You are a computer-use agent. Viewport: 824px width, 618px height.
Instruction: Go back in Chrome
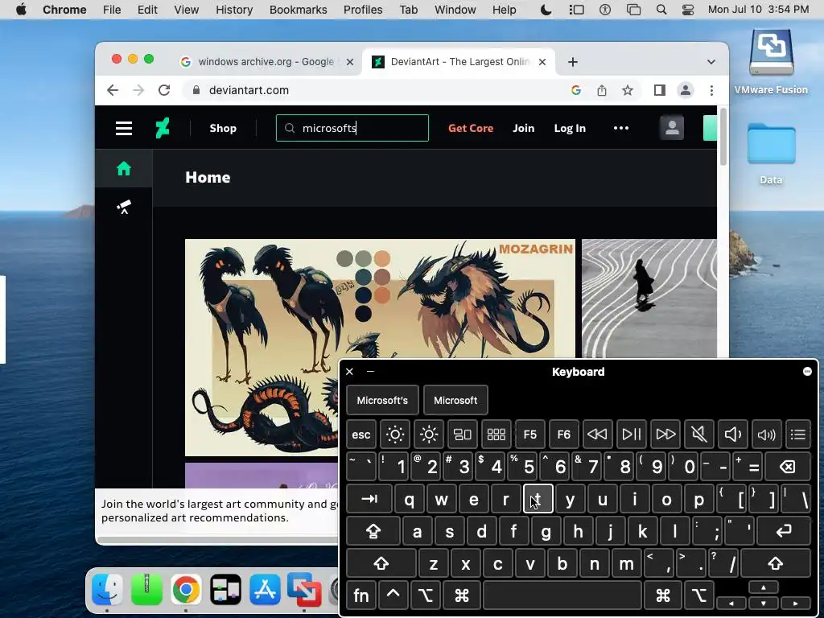pos(113,90)
